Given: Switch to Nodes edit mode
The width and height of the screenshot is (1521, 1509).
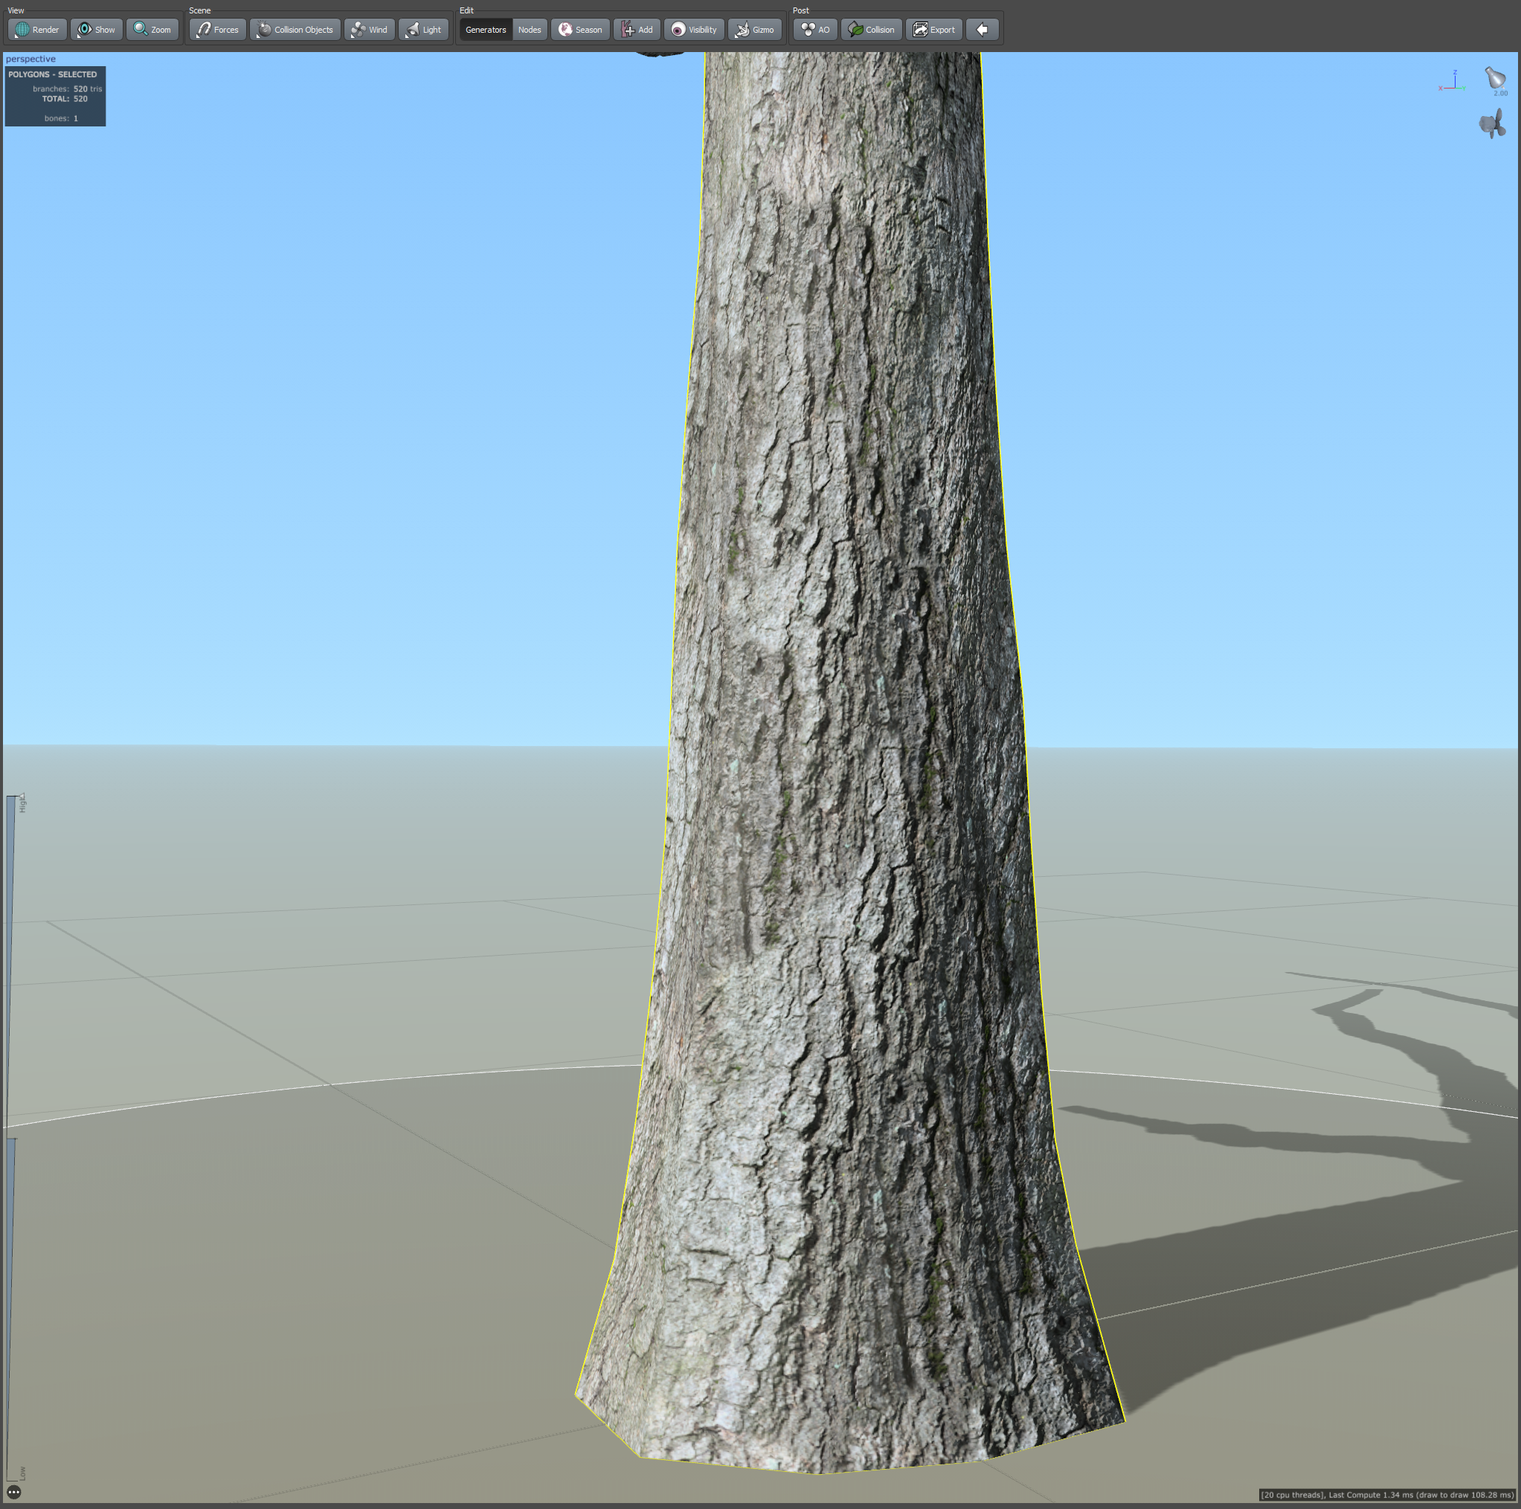Looking at the screenshot, I should click(x=529, y=30).
